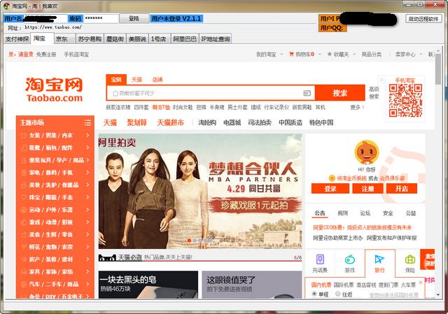Click the star icon next to 收藏夹
The width and height of the screenshot is (448, 314).
330,54
